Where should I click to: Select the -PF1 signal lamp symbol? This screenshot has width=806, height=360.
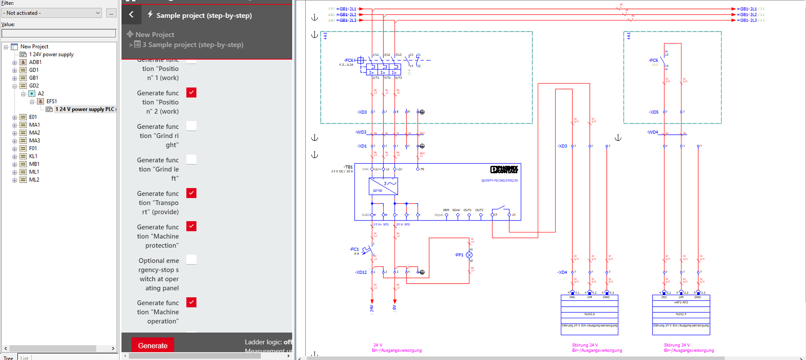[x=469, y=255]
